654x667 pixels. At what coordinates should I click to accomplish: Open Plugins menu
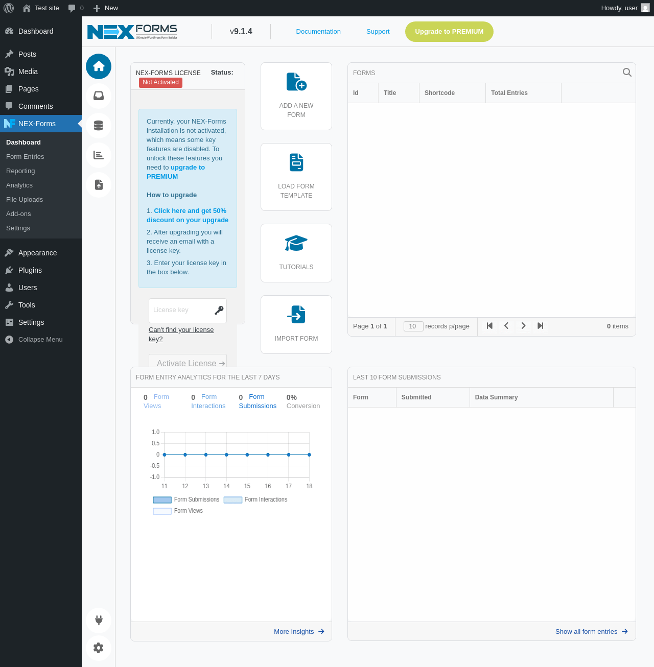41,270
